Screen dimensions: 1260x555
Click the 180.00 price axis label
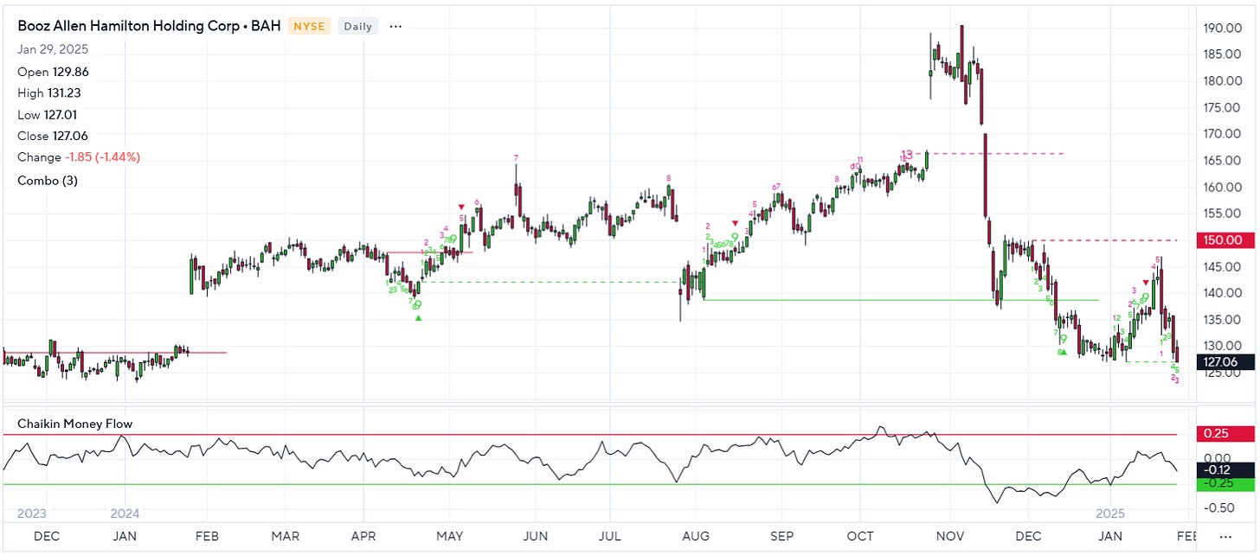coord(1224,81)
